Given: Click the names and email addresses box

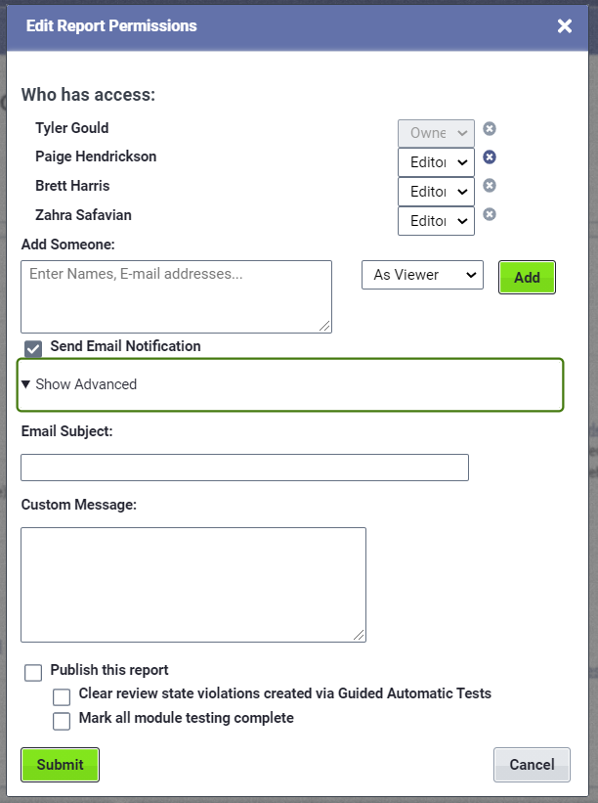Looking at the screenshot, I should coord(176,293).
